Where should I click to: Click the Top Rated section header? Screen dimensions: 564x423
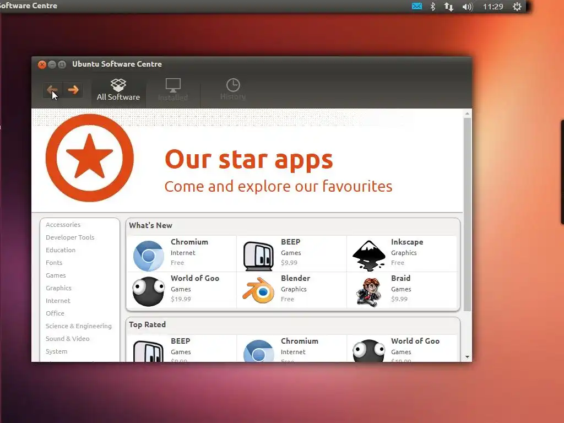[x=148, y=324]
